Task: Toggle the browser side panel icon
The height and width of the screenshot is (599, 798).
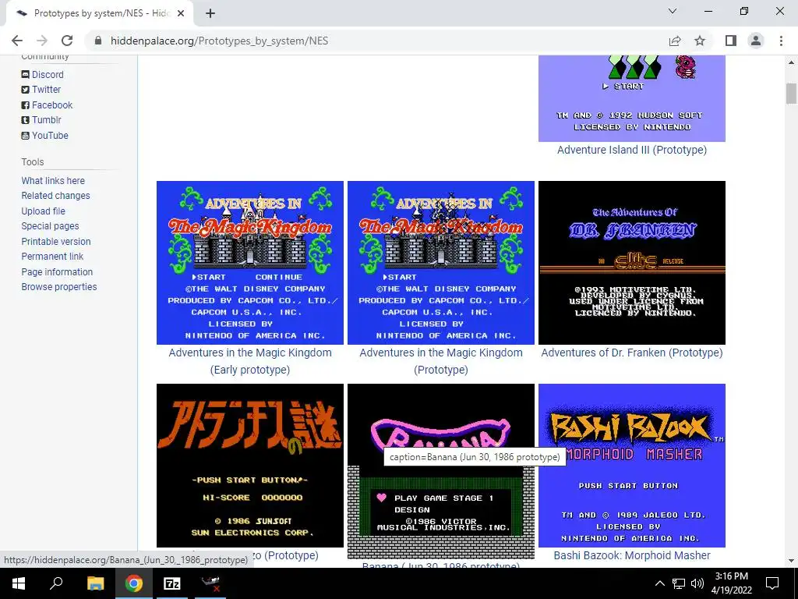Action: point(731,41)
